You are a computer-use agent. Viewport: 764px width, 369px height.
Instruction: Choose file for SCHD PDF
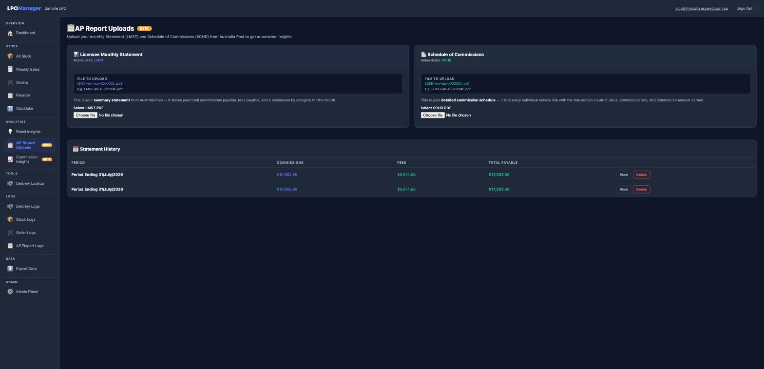(433, 115)
